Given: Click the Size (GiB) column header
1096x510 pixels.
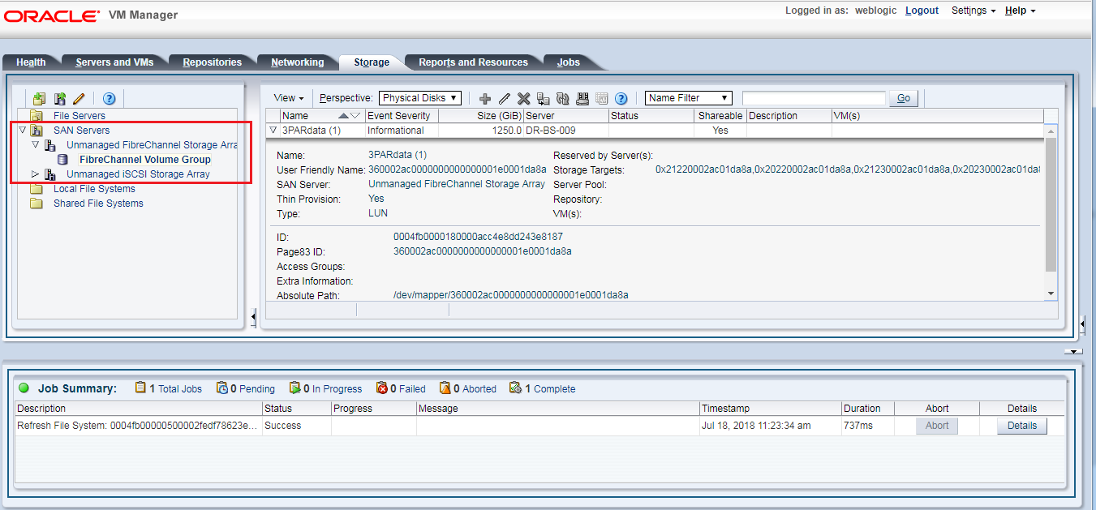Looking at the screenshot, I should 481,116.
